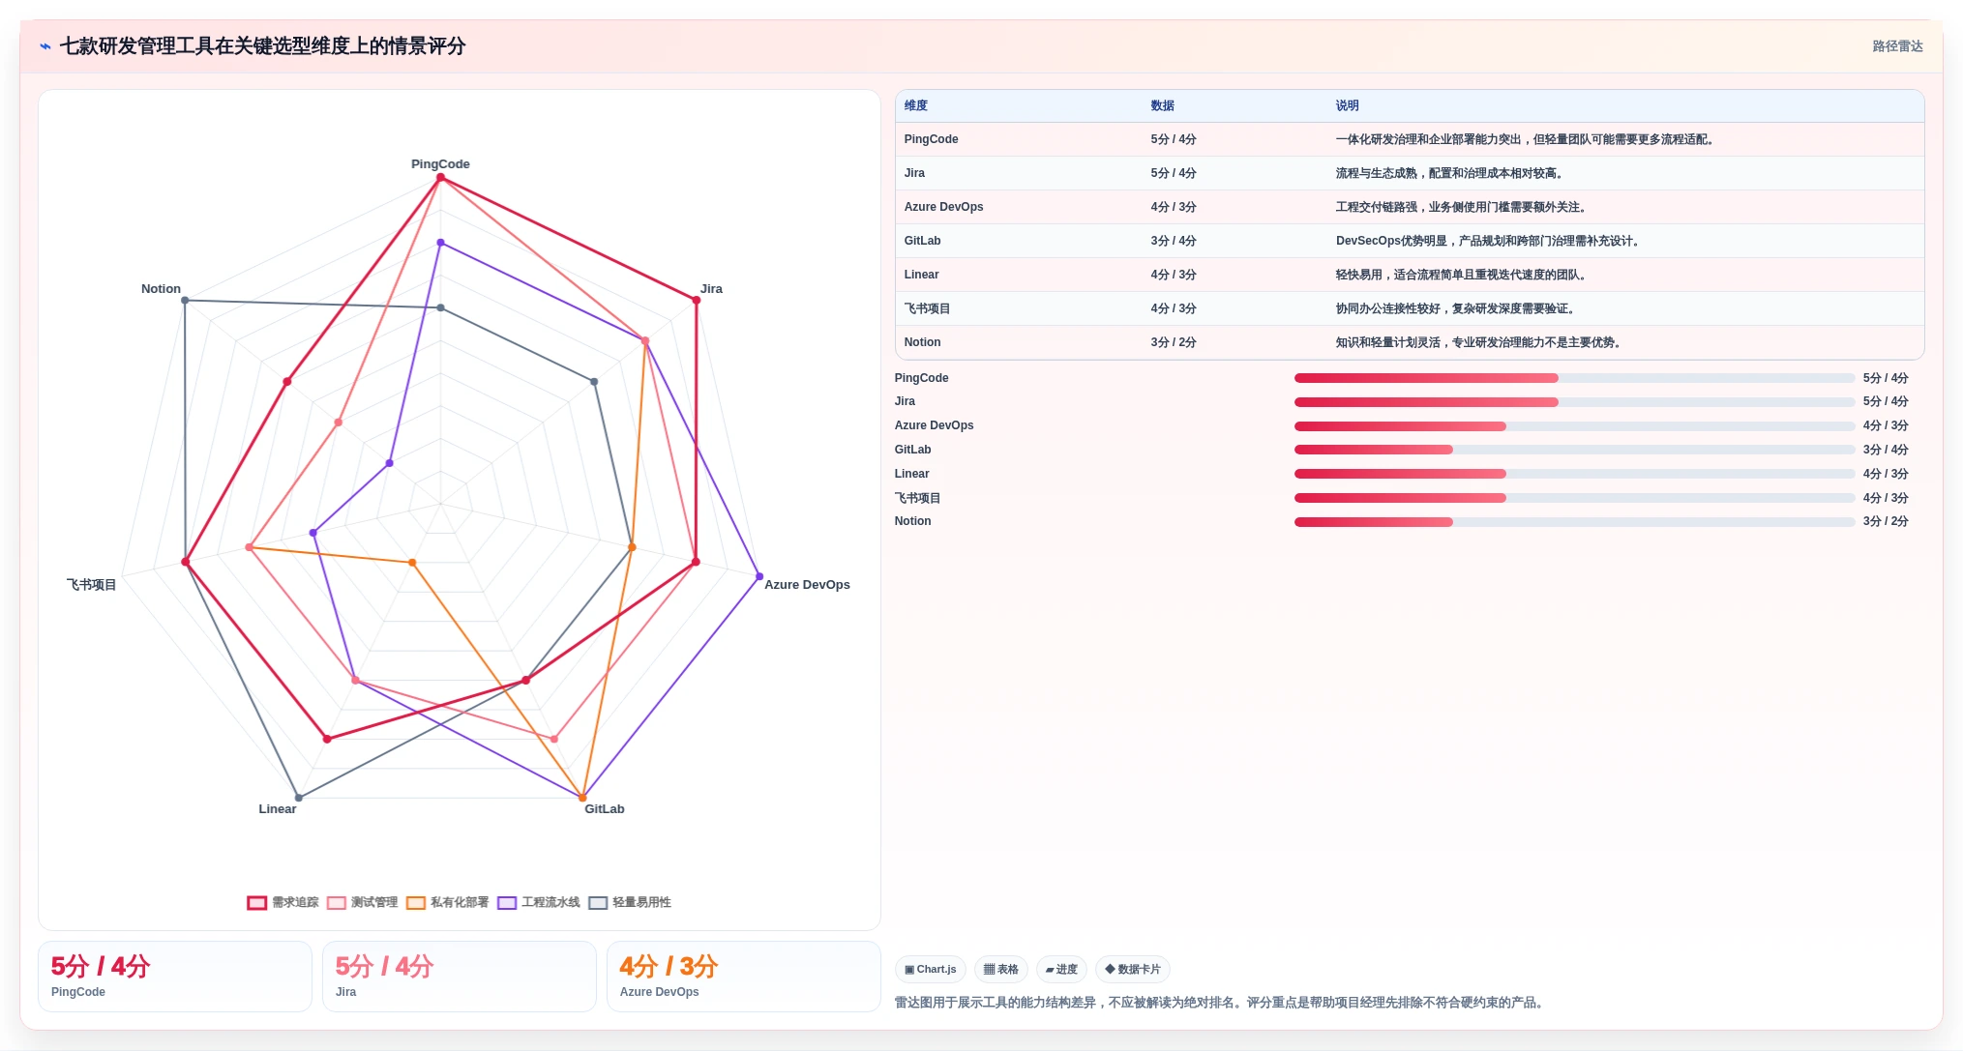Select the Jira row in the table
Viewport: 1963px width, 1051px height.
click(x=1410, y=173)
